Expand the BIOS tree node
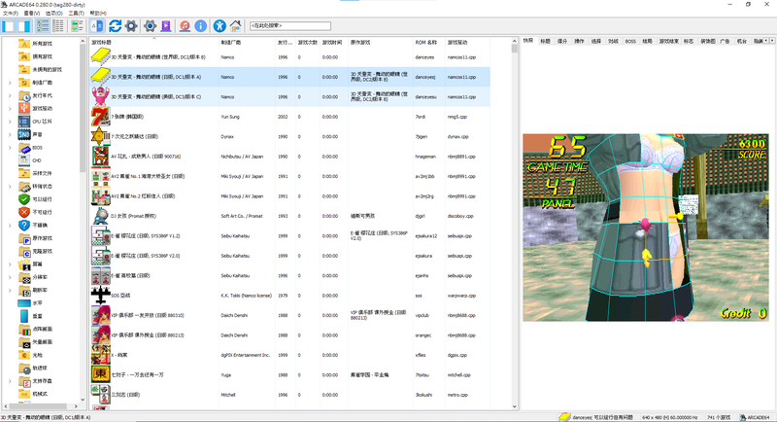 click(10, 148)
